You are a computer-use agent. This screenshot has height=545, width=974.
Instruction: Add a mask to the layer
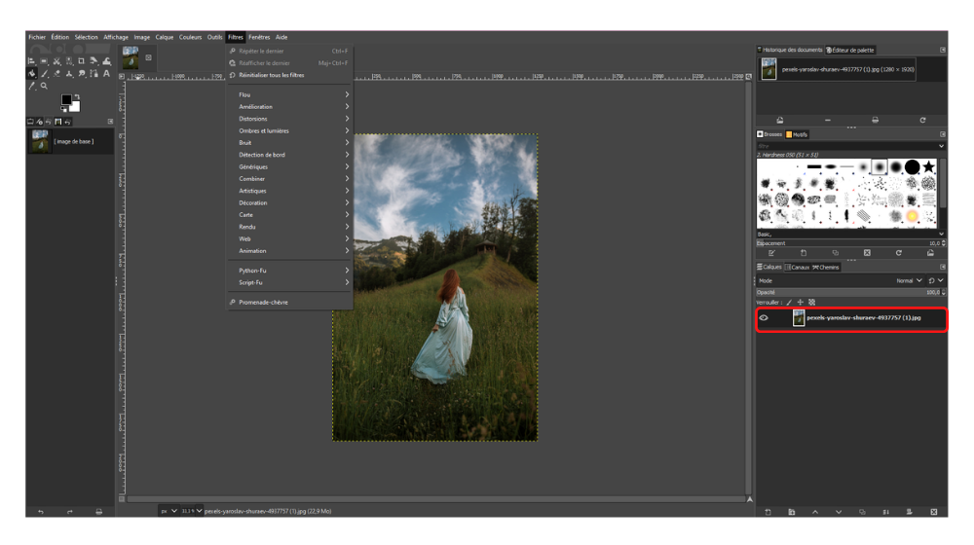[910, 512]
